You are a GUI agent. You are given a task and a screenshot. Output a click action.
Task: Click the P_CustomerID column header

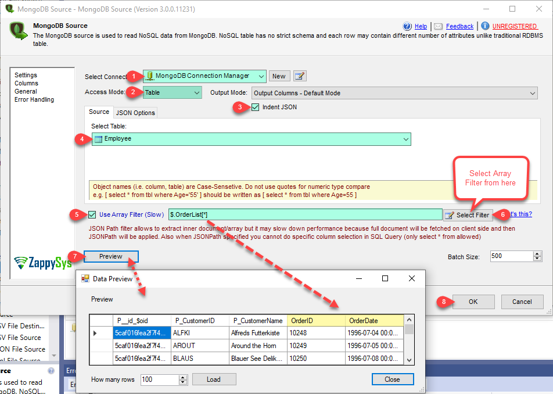point(200,321)
